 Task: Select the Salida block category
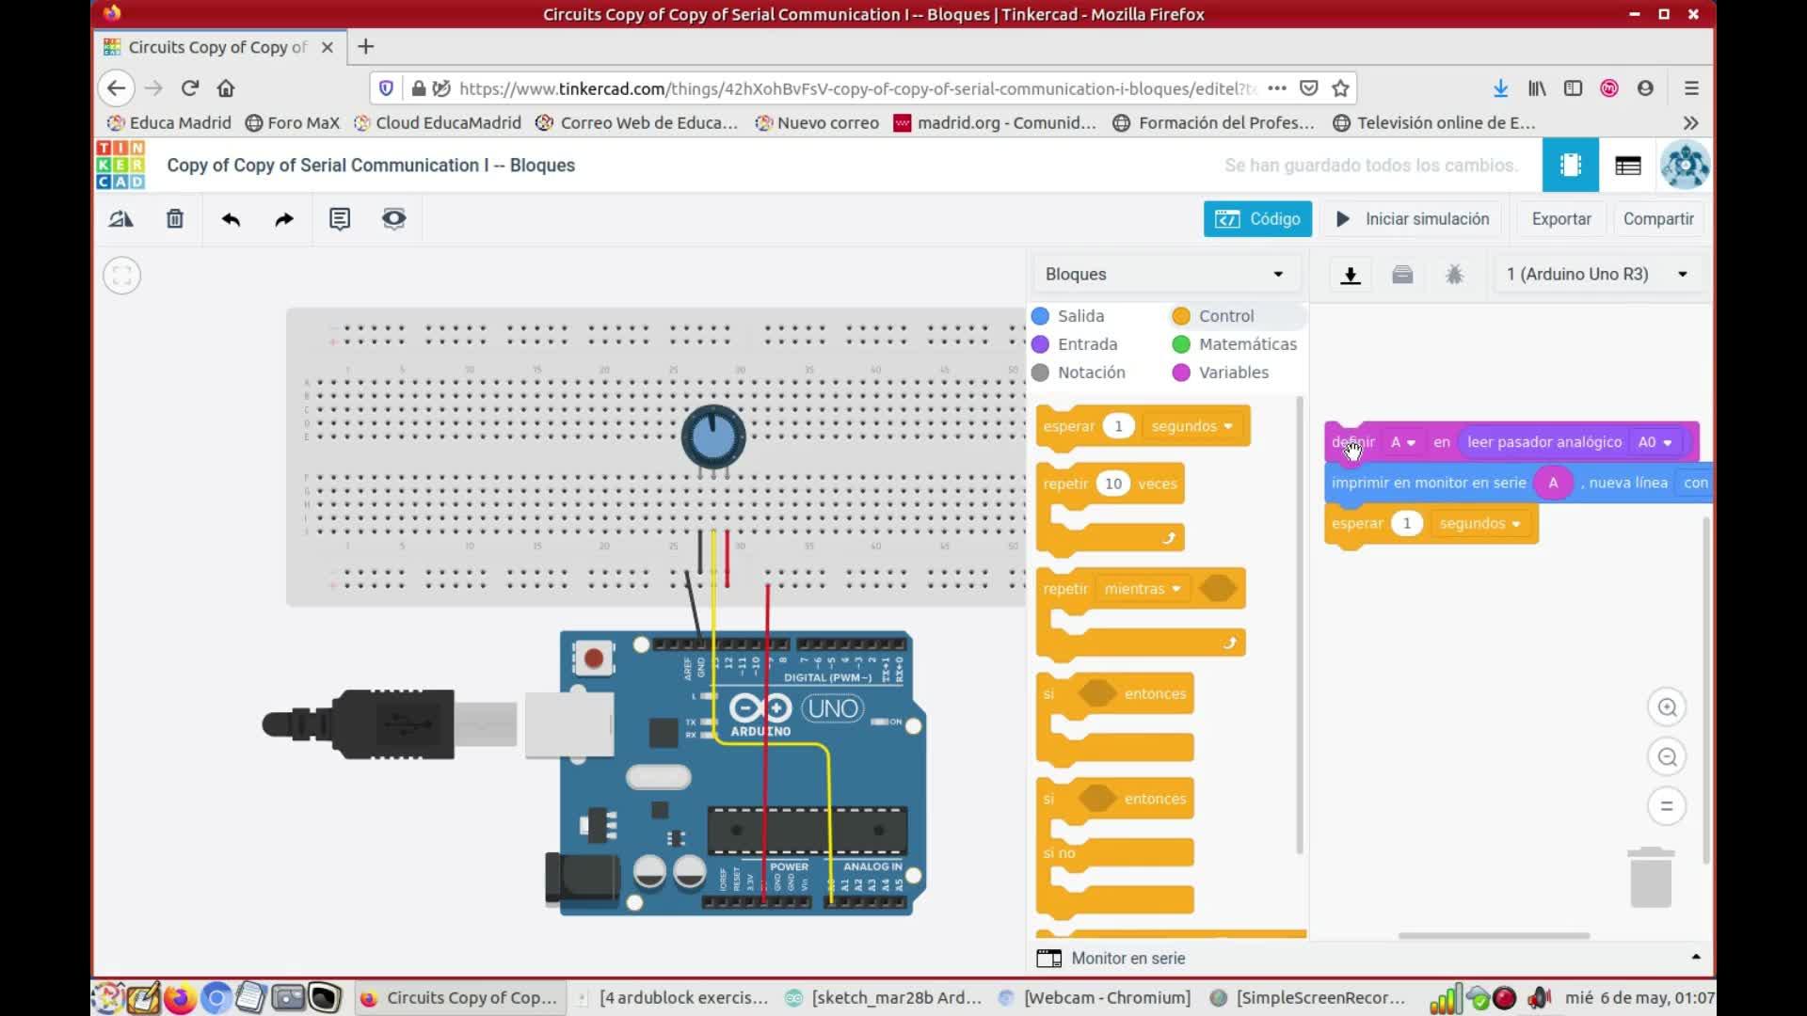click(x=1079, y=316)
